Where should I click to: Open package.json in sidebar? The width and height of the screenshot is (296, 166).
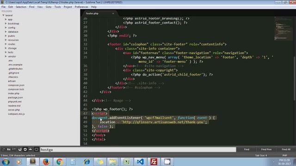[x=15, y=97]
